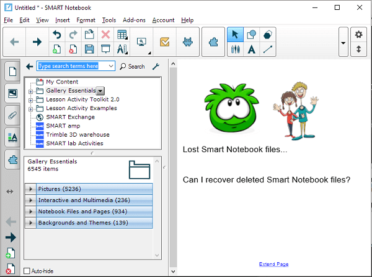Open the Page Sorter sidebar tab
This screenshot has height=277, width=372.
tap(12, 71)
